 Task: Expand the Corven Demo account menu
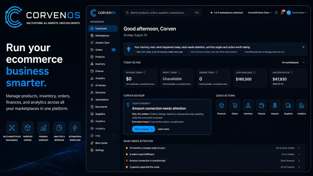(x=306, y=13)
